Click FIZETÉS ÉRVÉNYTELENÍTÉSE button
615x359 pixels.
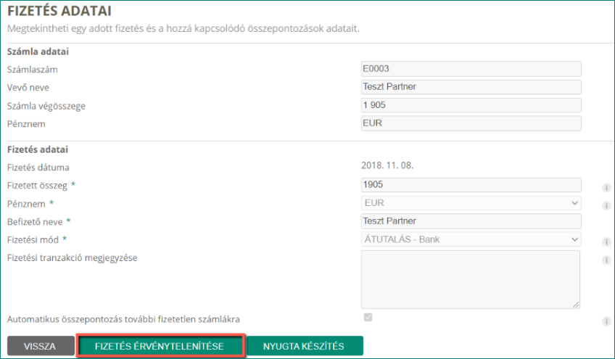click(160, 346)
